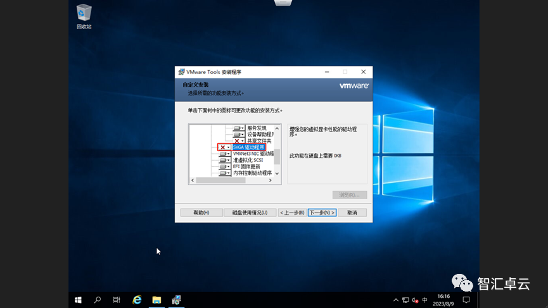Screen dimensions: 548x308
Task: Open install-state dropdown for EFI 固件更新
Action: click(224, 166)
